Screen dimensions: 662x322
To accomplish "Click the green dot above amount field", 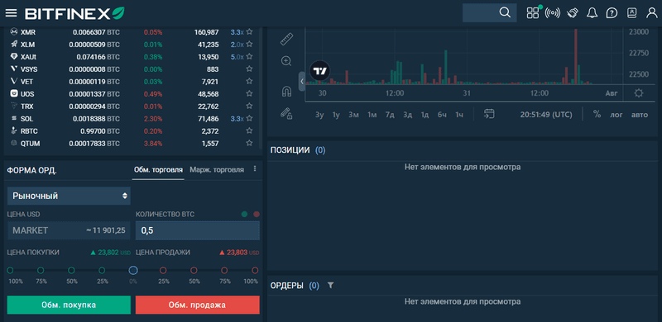I will 244,214.
